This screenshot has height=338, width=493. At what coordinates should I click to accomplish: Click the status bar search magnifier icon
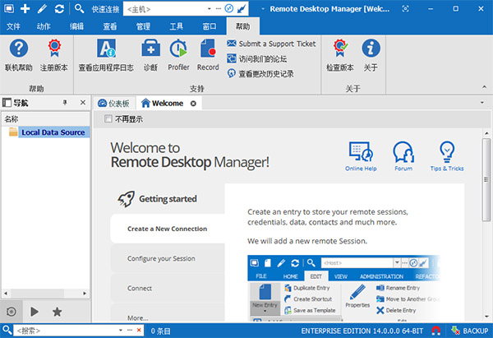7,330
